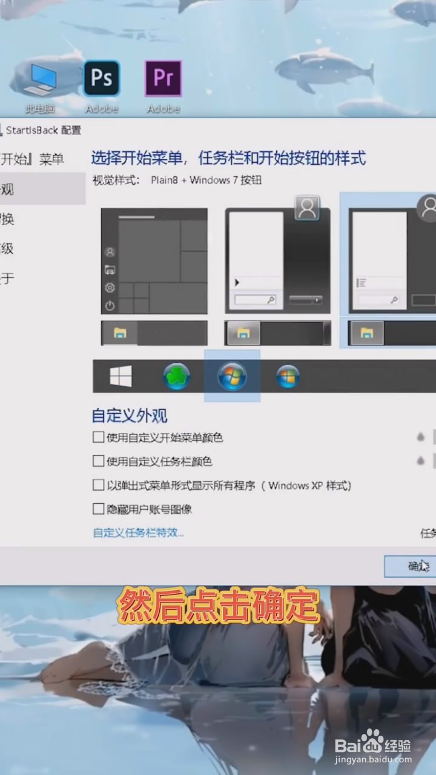The width and height of the screenshot is (436, 775).
Task: Click the 确定 button
Action: click(410, 566)
